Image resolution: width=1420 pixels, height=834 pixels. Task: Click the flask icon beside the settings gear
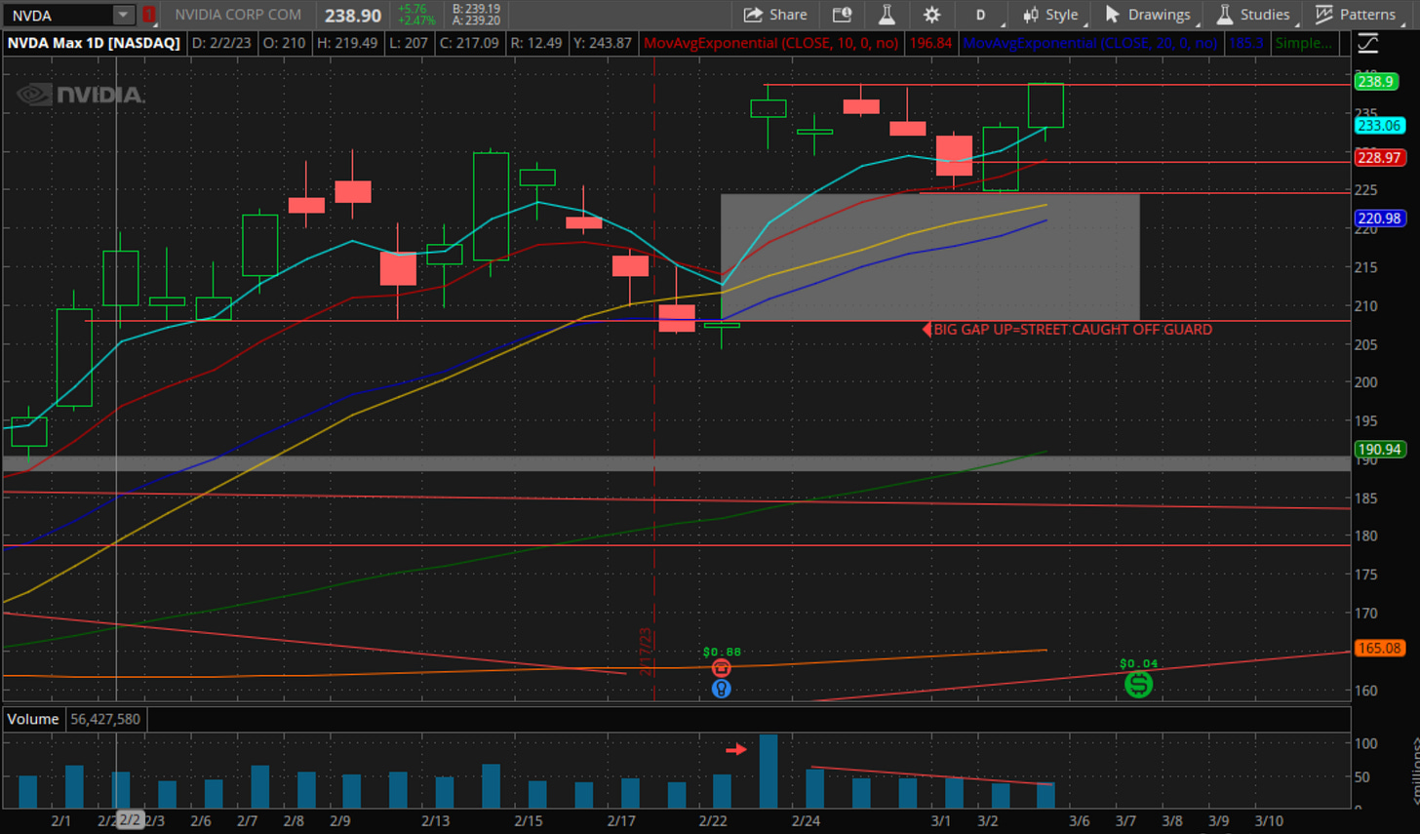pyautogui.click(x=887, y=16)
